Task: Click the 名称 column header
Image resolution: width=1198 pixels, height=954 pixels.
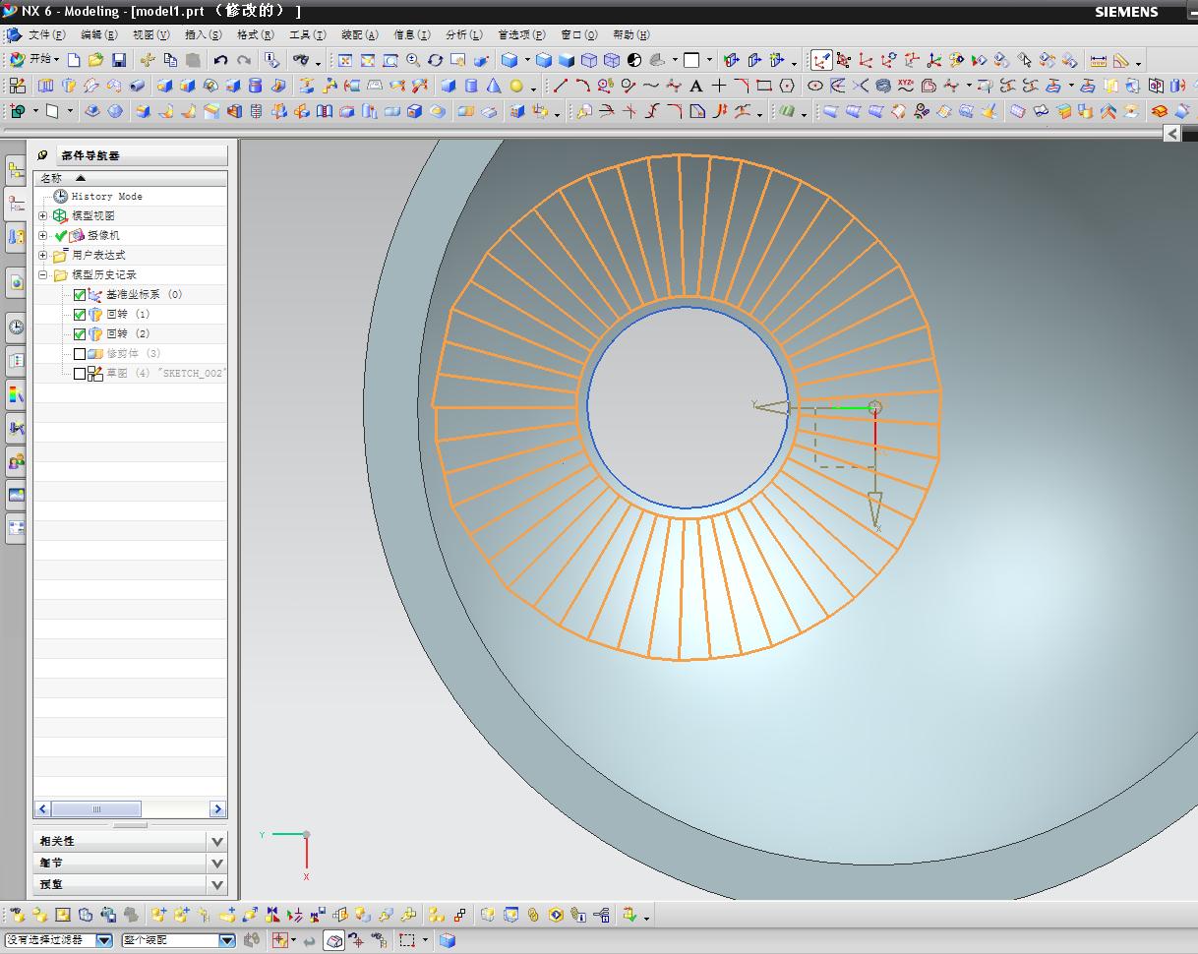Action: 51,178
